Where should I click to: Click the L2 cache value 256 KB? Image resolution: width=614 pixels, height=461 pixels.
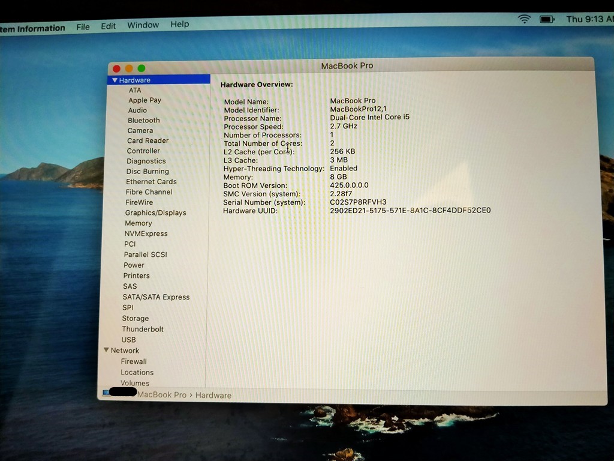tap(342, 151)
